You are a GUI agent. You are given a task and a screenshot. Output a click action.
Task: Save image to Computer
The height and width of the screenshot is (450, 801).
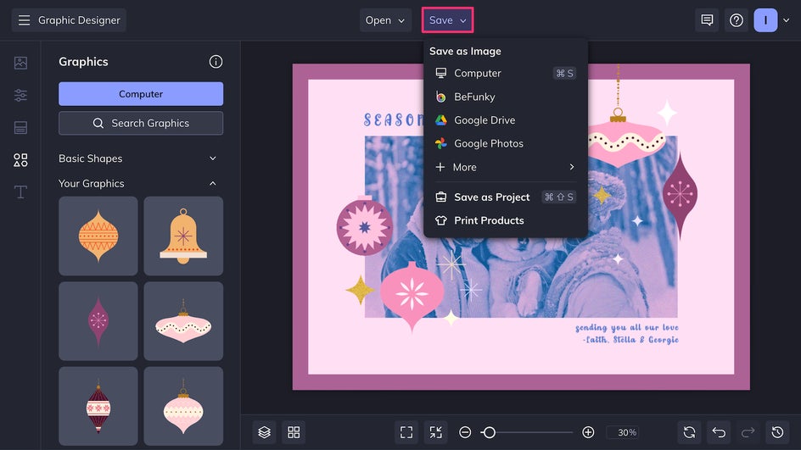pos(505,73)
